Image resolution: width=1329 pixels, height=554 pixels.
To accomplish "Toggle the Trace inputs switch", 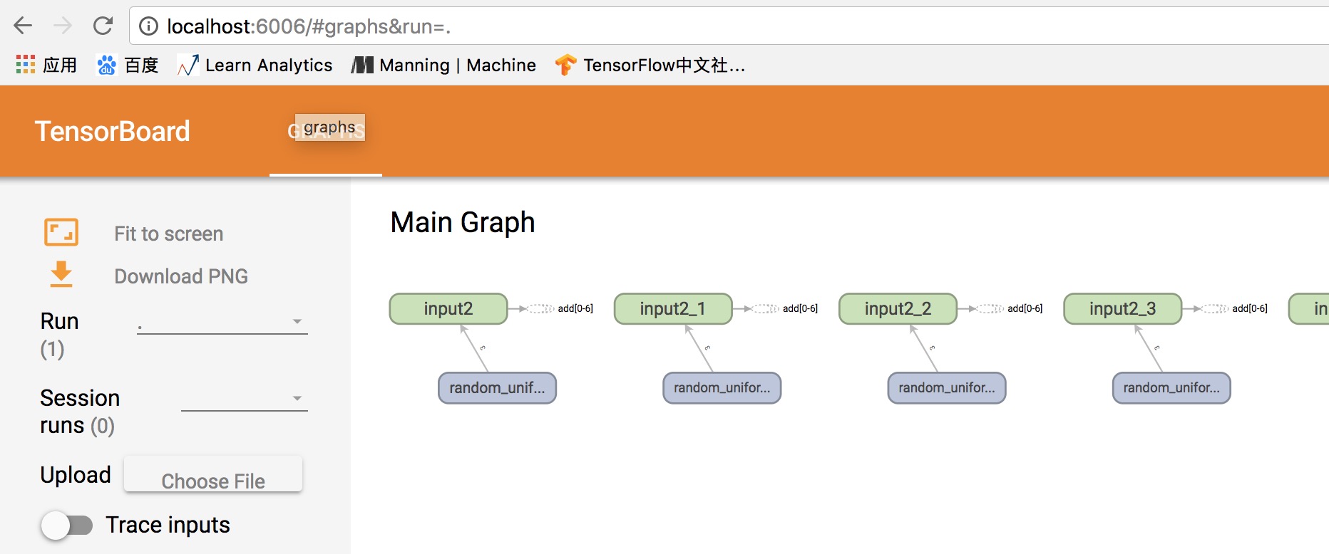I will click(x=66, y=526).
